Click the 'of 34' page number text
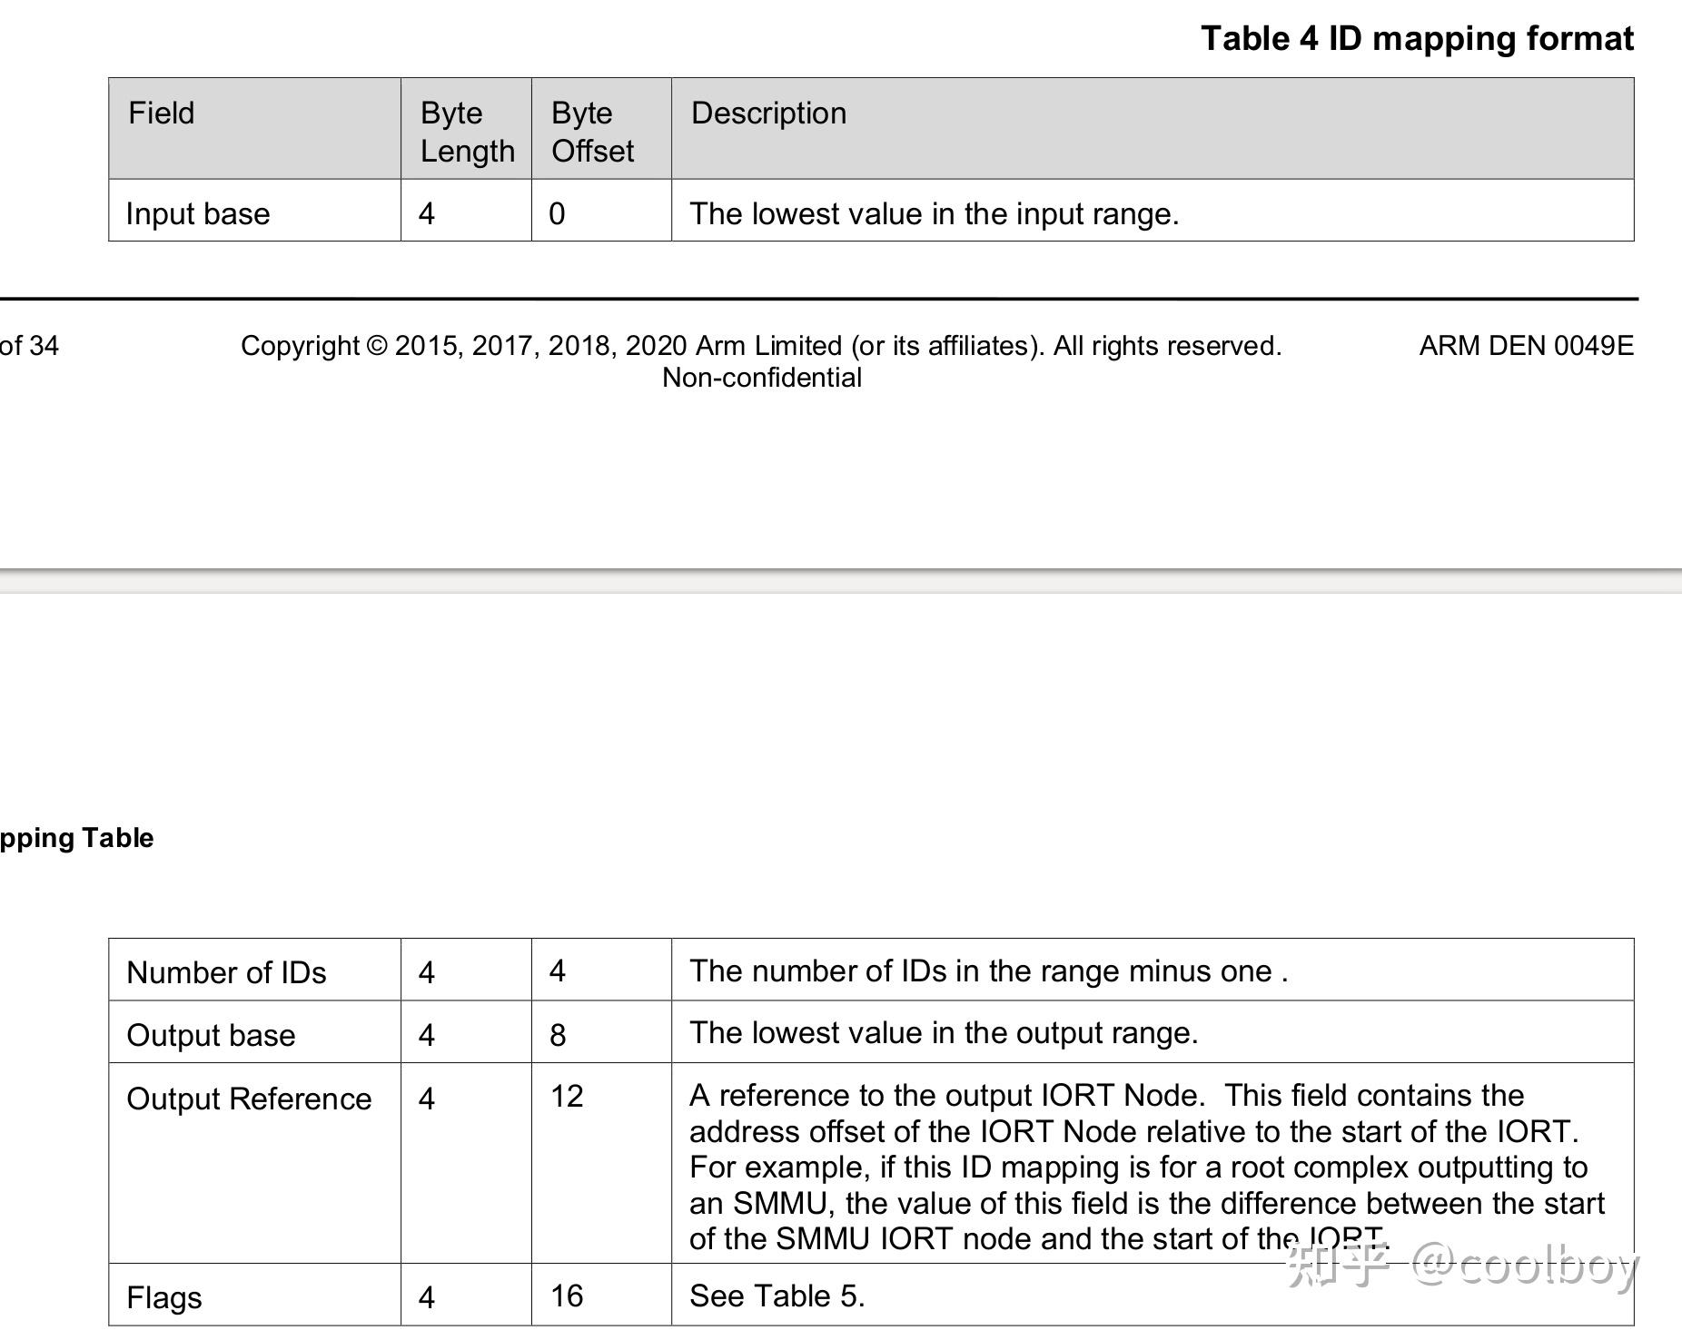The height and width of the screenshot is (1340, 1682). coord(29,345)
